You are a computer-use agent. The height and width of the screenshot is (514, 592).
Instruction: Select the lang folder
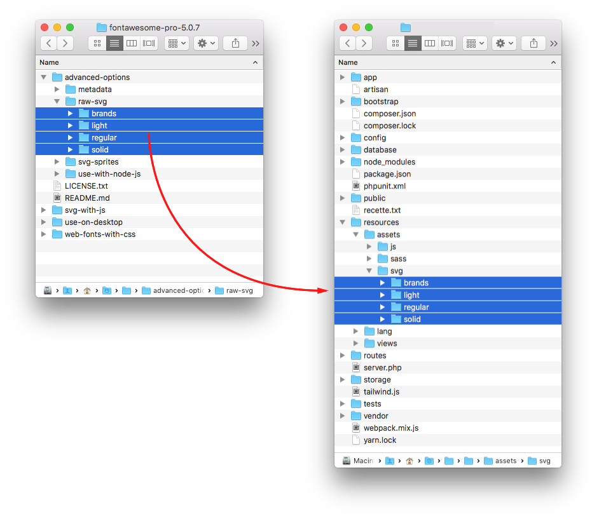point(448,332)
